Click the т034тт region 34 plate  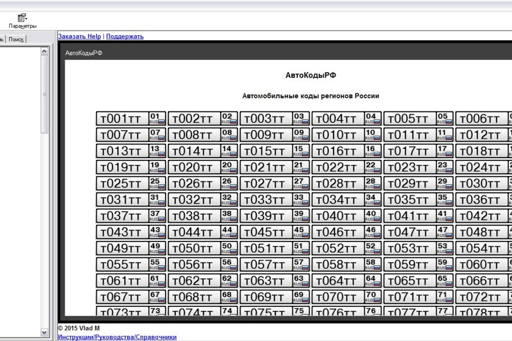tap(346, 199)
